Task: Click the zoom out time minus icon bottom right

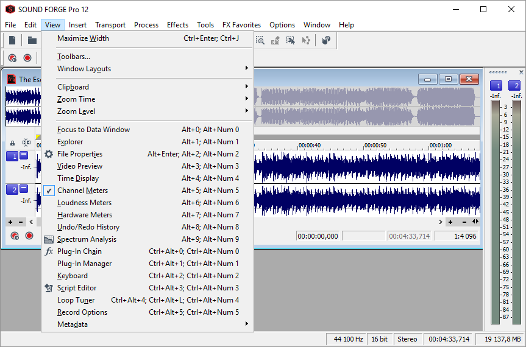Action: (x=464, y=222)
